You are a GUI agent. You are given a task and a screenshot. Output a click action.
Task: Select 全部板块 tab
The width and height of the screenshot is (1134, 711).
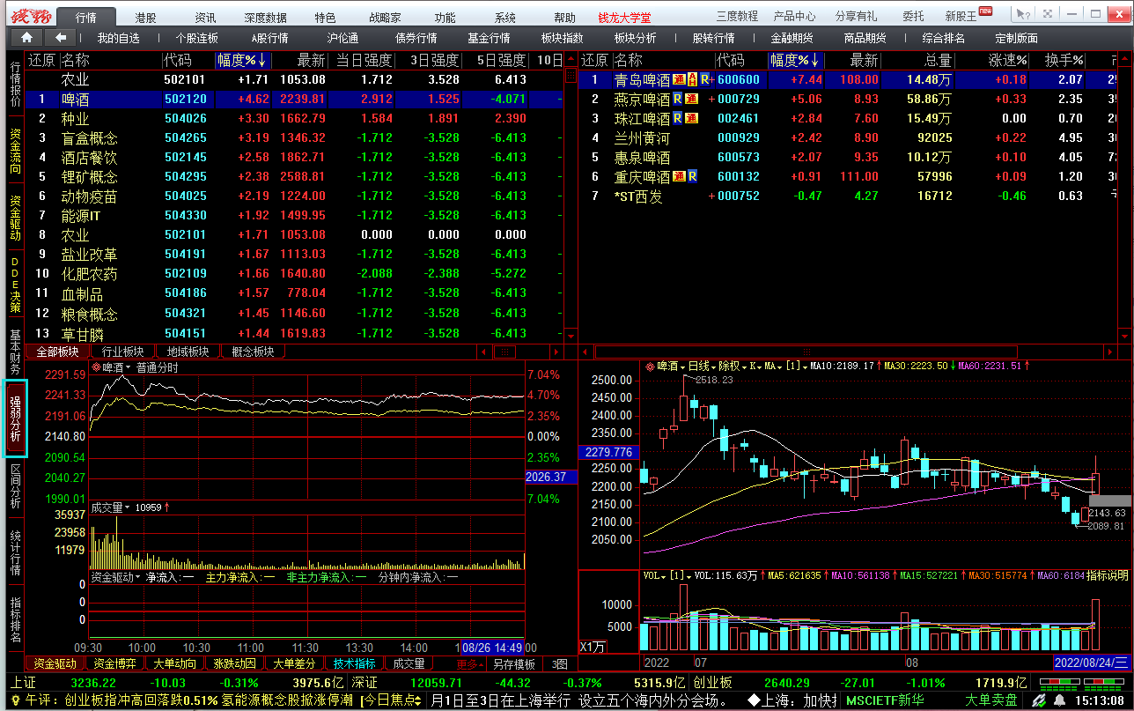[57, 352]
